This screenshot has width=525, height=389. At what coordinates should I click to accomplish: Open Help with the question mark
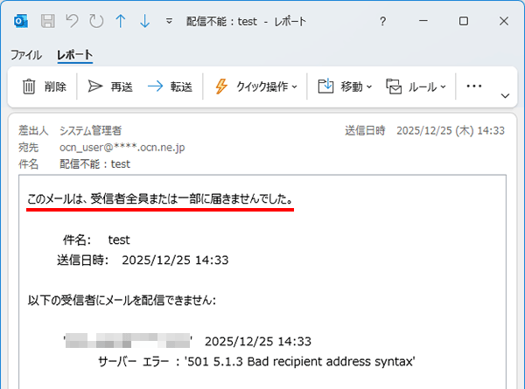point(382,20)
